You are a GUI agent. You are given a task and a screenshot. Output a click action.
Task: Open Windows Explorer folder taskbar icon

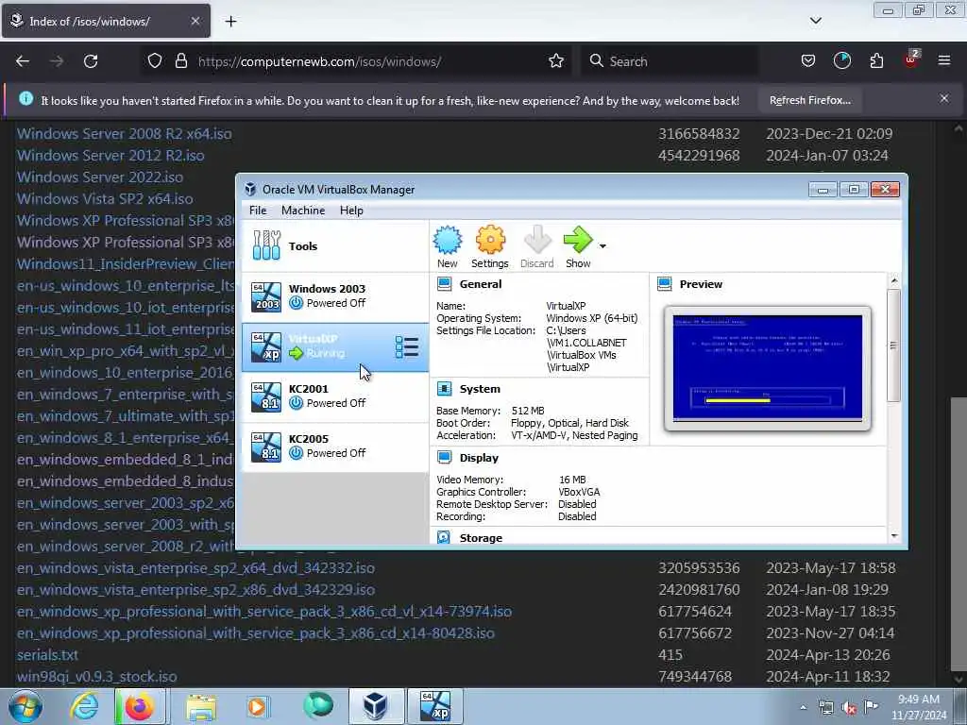[x=201, y=707]
